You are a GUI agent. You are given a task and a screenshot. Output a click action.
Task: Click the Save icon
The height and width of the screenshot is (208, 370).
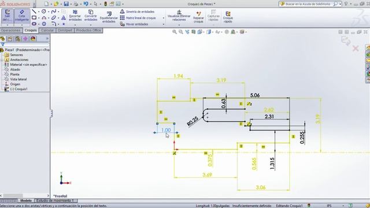pyautogui.click(x=66, y=4)
